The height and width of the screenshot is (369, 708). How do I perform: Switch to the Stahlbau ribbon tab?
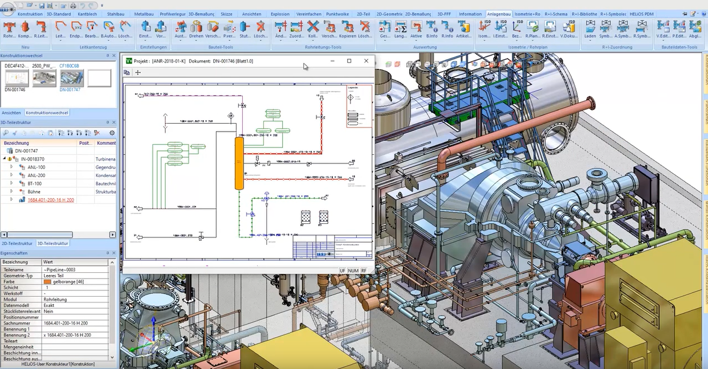116,14
